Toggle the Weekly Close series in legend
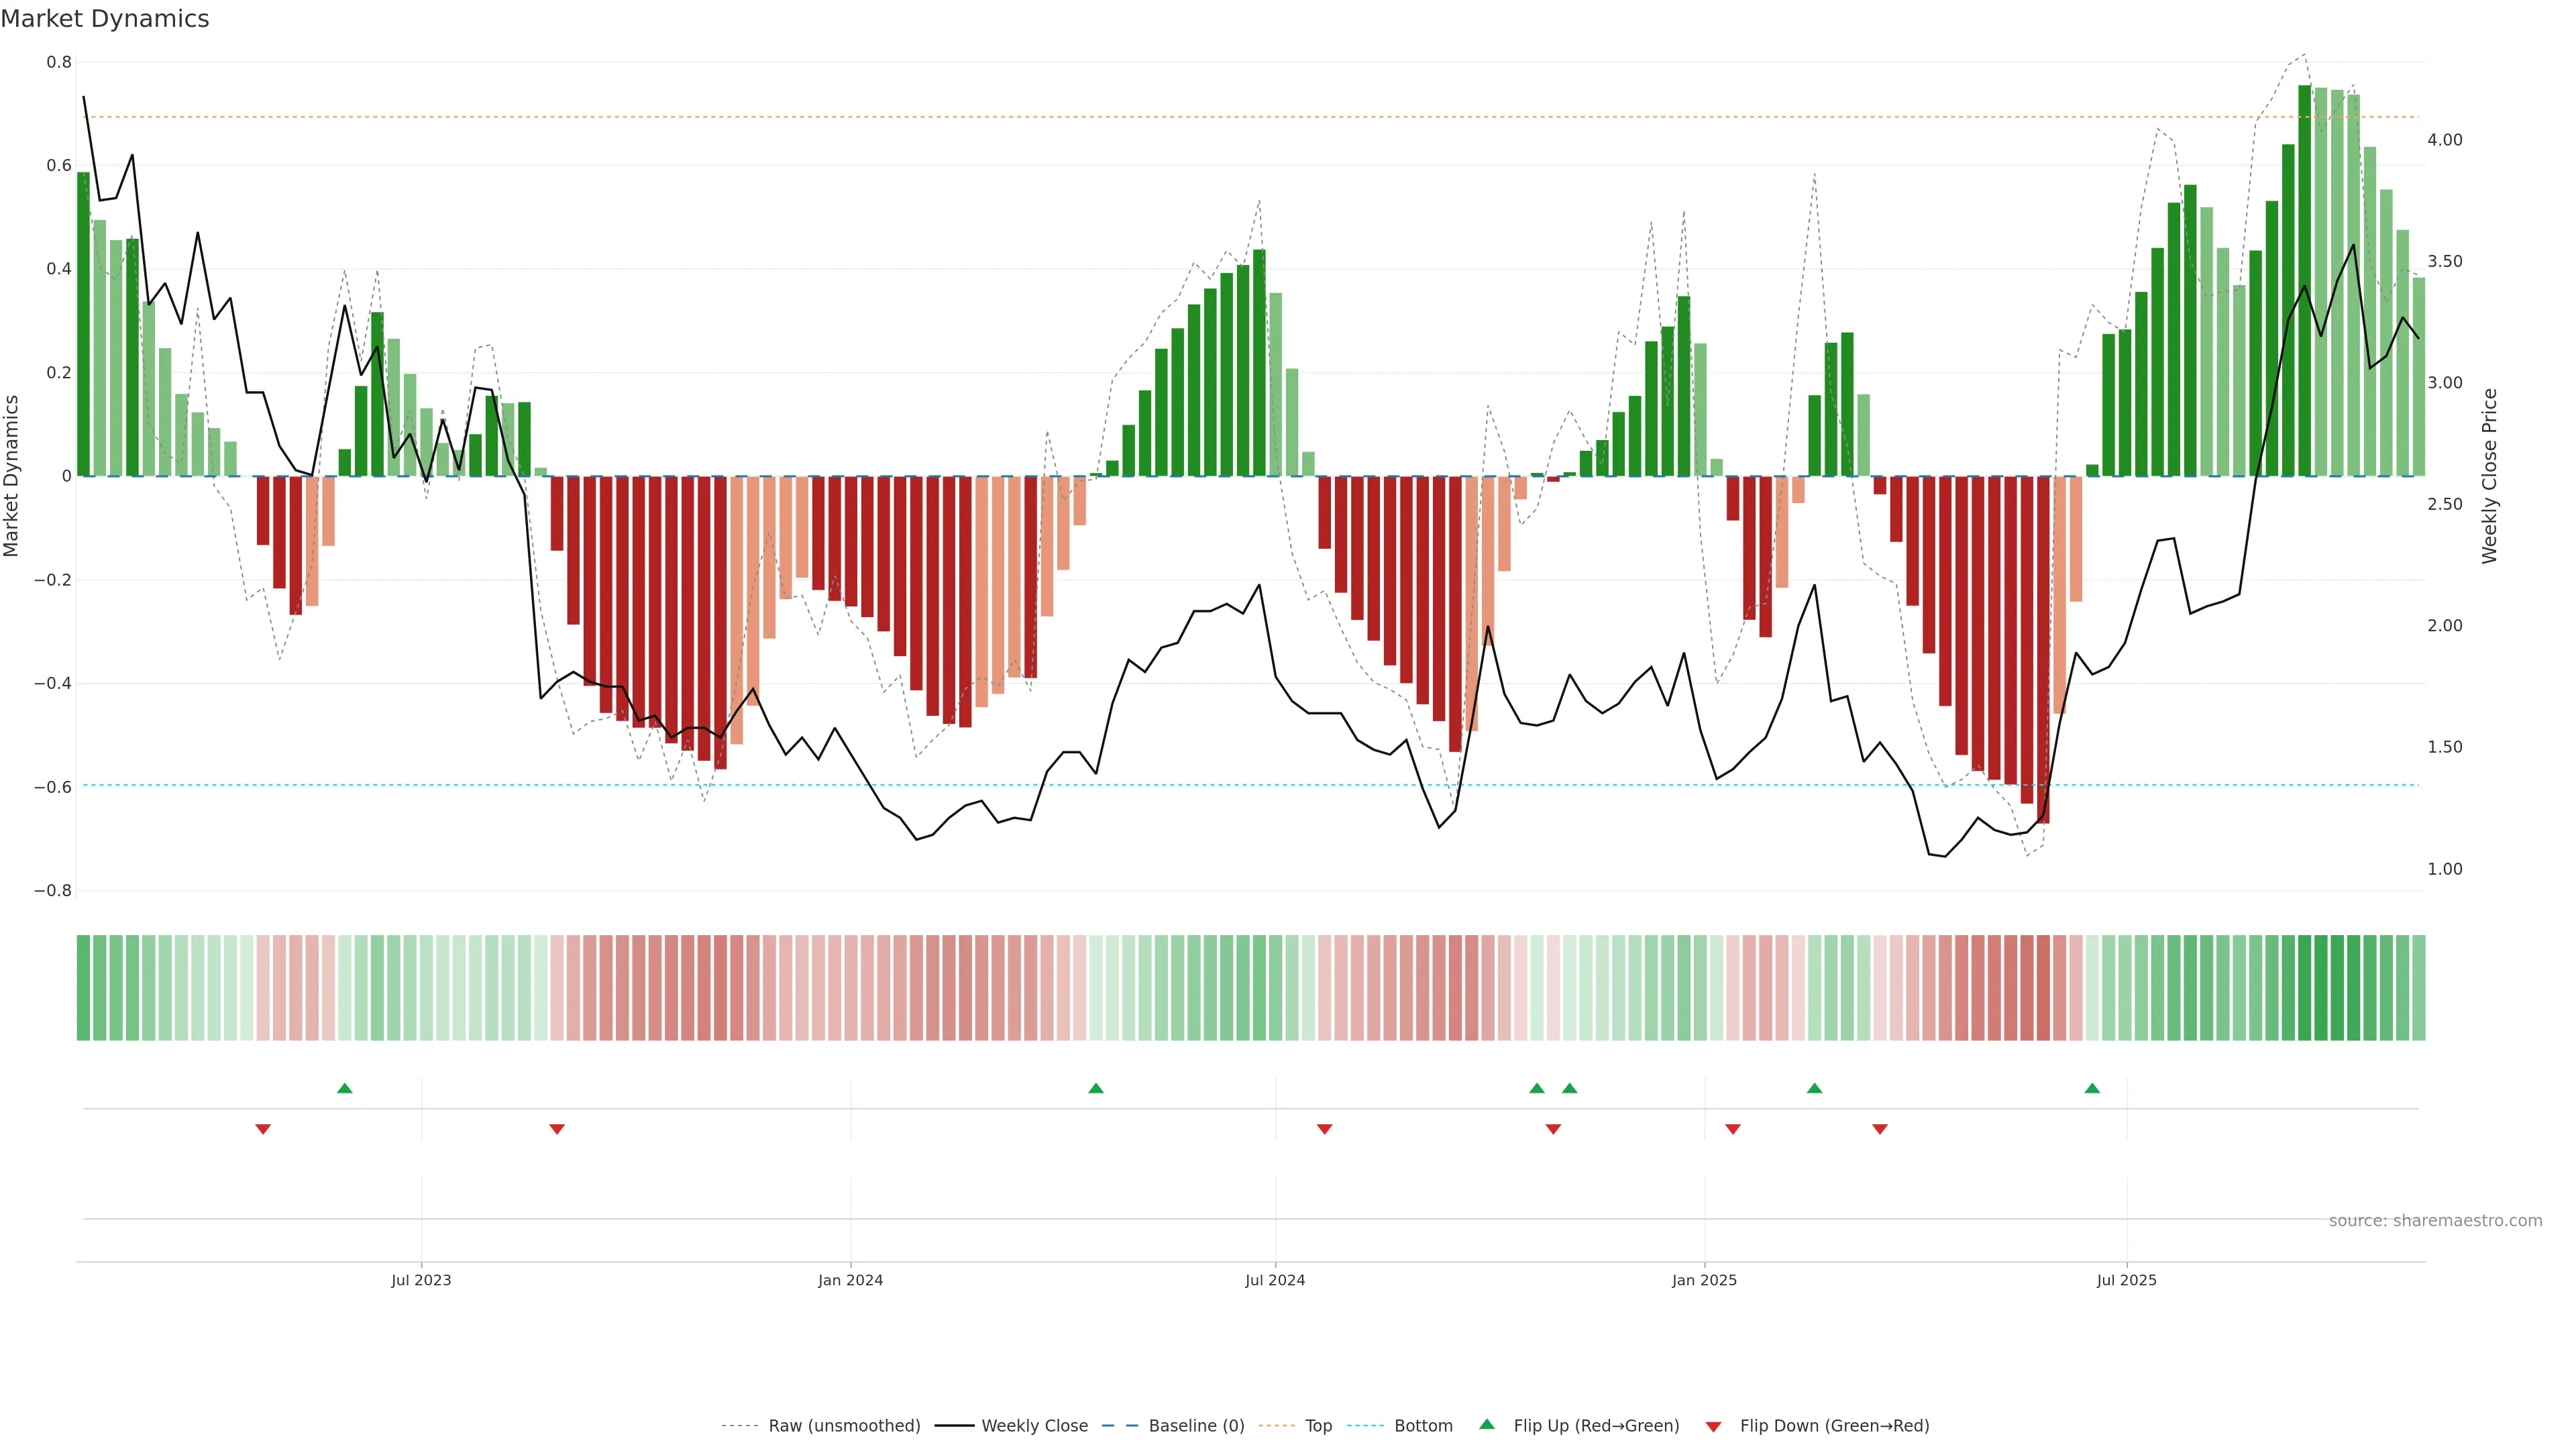Viewport: 2576px width, 1449px height. 1034,1426
